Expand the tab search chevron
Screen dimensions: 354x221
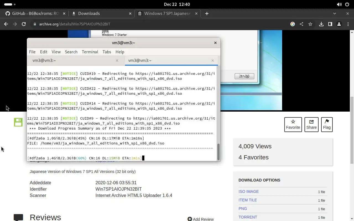(335, 14)
